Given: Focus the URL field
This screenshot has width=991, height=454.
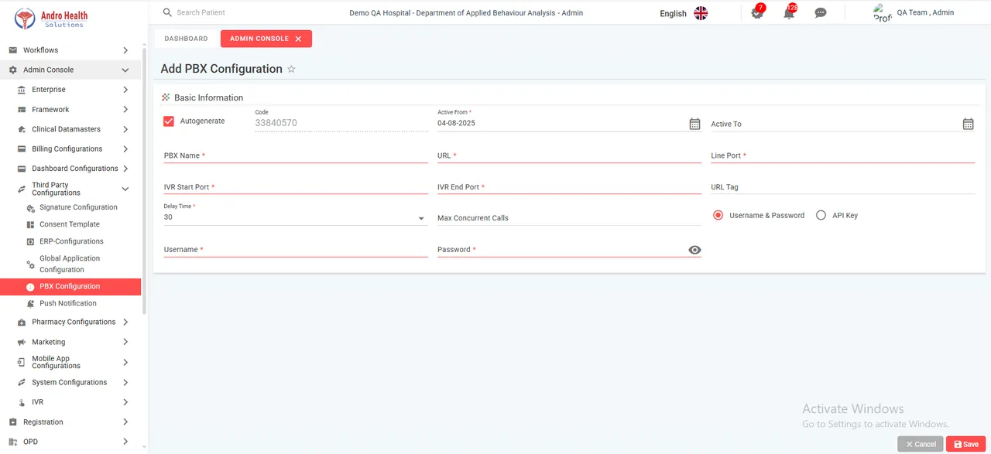Looking at the screenshot, I should [x=569, y=155].
